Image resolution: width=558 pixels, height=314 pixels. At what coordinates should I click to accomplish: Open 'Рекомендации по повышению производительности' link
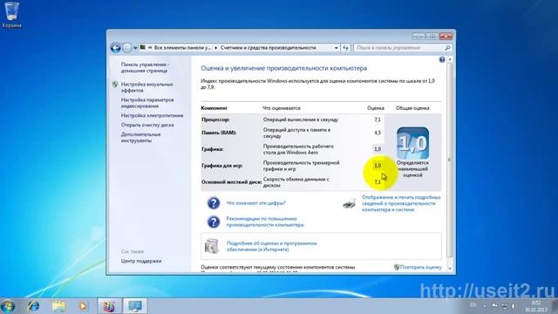(265, 222)
